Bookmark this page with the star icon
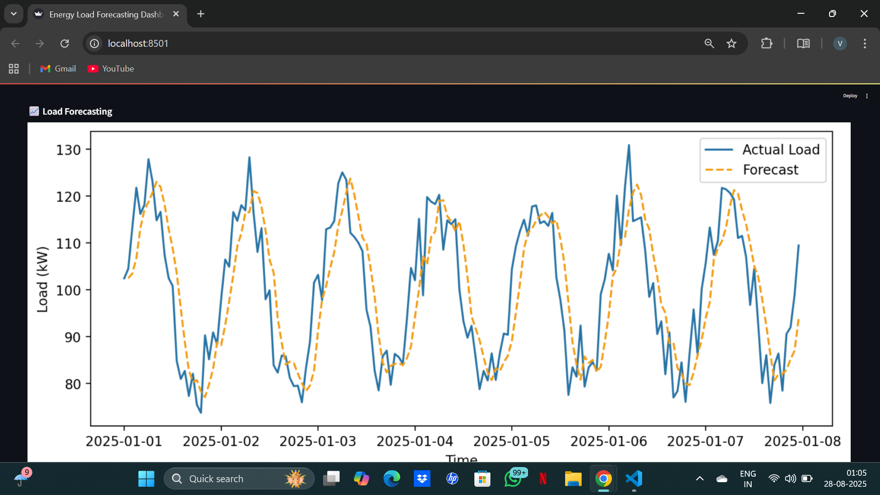Image resolution: width=880 pixels, height=495 pixels. point(731,44)
